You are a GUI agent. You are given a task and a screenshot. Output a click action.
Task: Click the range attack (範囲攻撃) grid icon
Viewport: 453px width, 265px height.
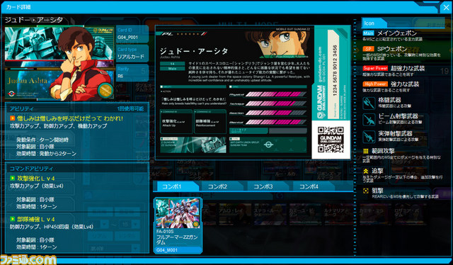coord(366,151)
